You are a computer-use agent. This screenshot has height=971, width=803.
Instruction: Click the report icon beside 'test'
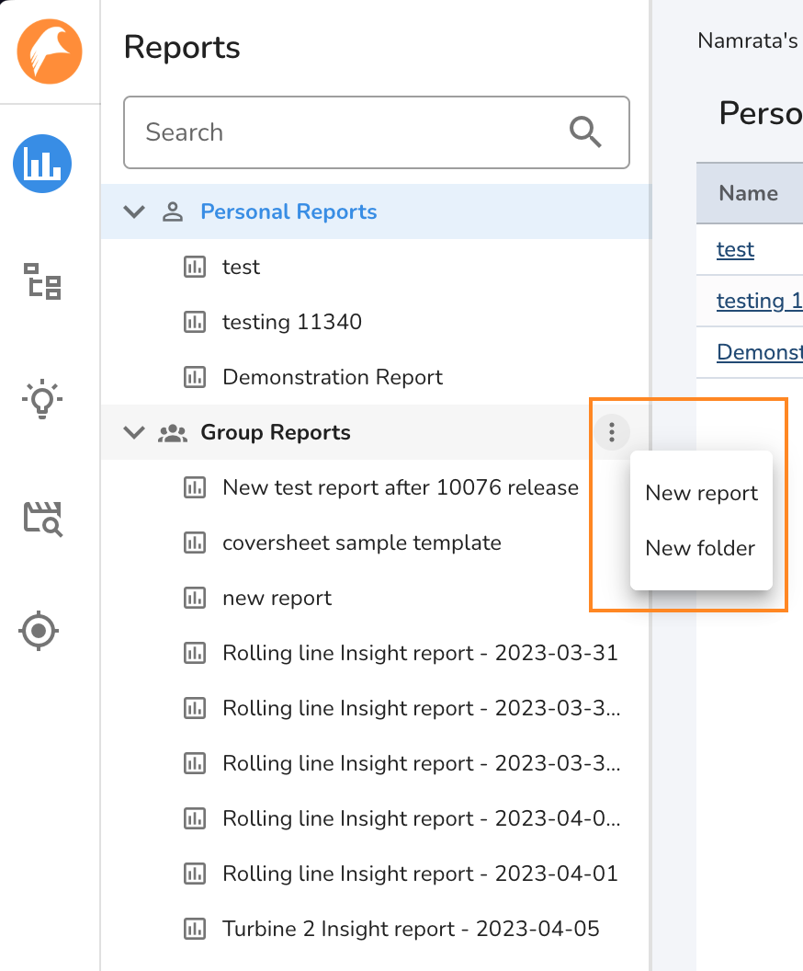(195, 267)
